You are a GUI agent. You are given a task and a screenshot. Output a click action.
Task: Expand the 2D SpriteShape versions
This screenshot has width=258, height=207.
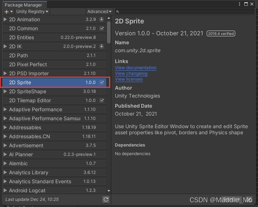[x=5, y=91]
